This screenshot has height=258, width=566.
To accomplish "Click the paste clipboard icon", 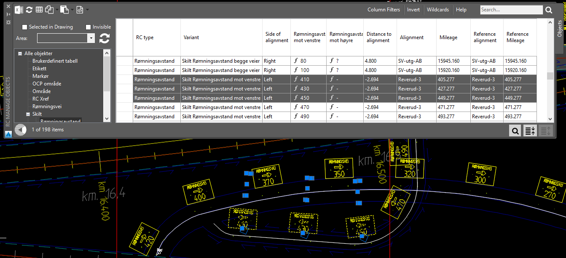I will [64, 10].
